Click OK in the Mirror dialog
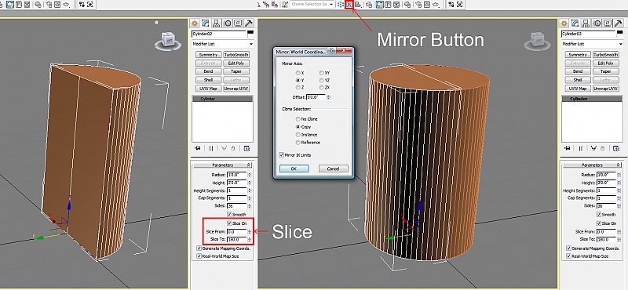Viewport: 628px width, 290px height. pyautogui.click(x=294, y=169)
